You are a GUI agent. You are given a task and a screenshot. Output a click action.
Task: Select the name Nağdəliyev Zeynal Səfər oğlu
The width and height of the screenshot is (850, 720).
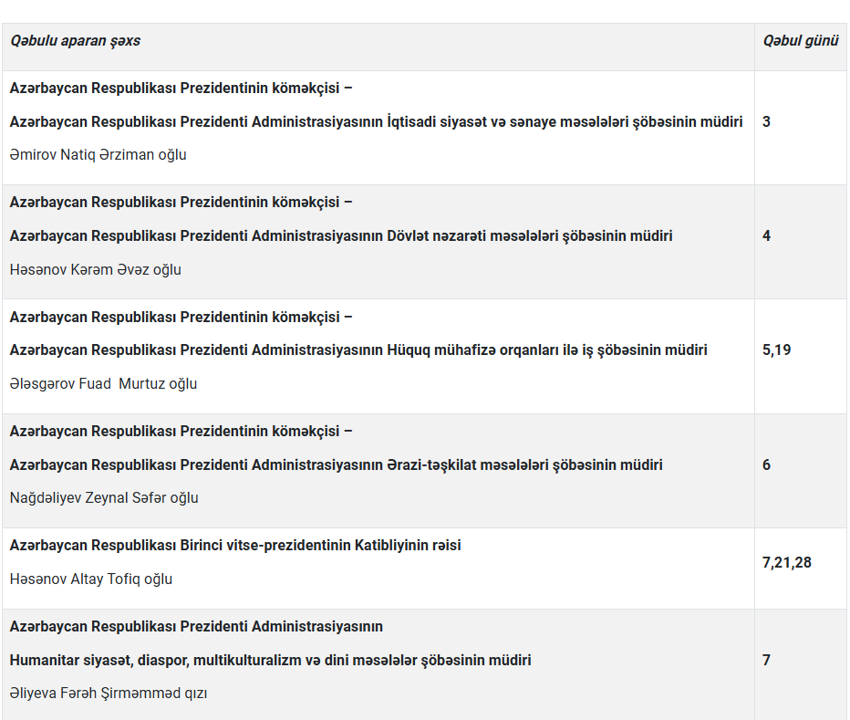point(104,498)
